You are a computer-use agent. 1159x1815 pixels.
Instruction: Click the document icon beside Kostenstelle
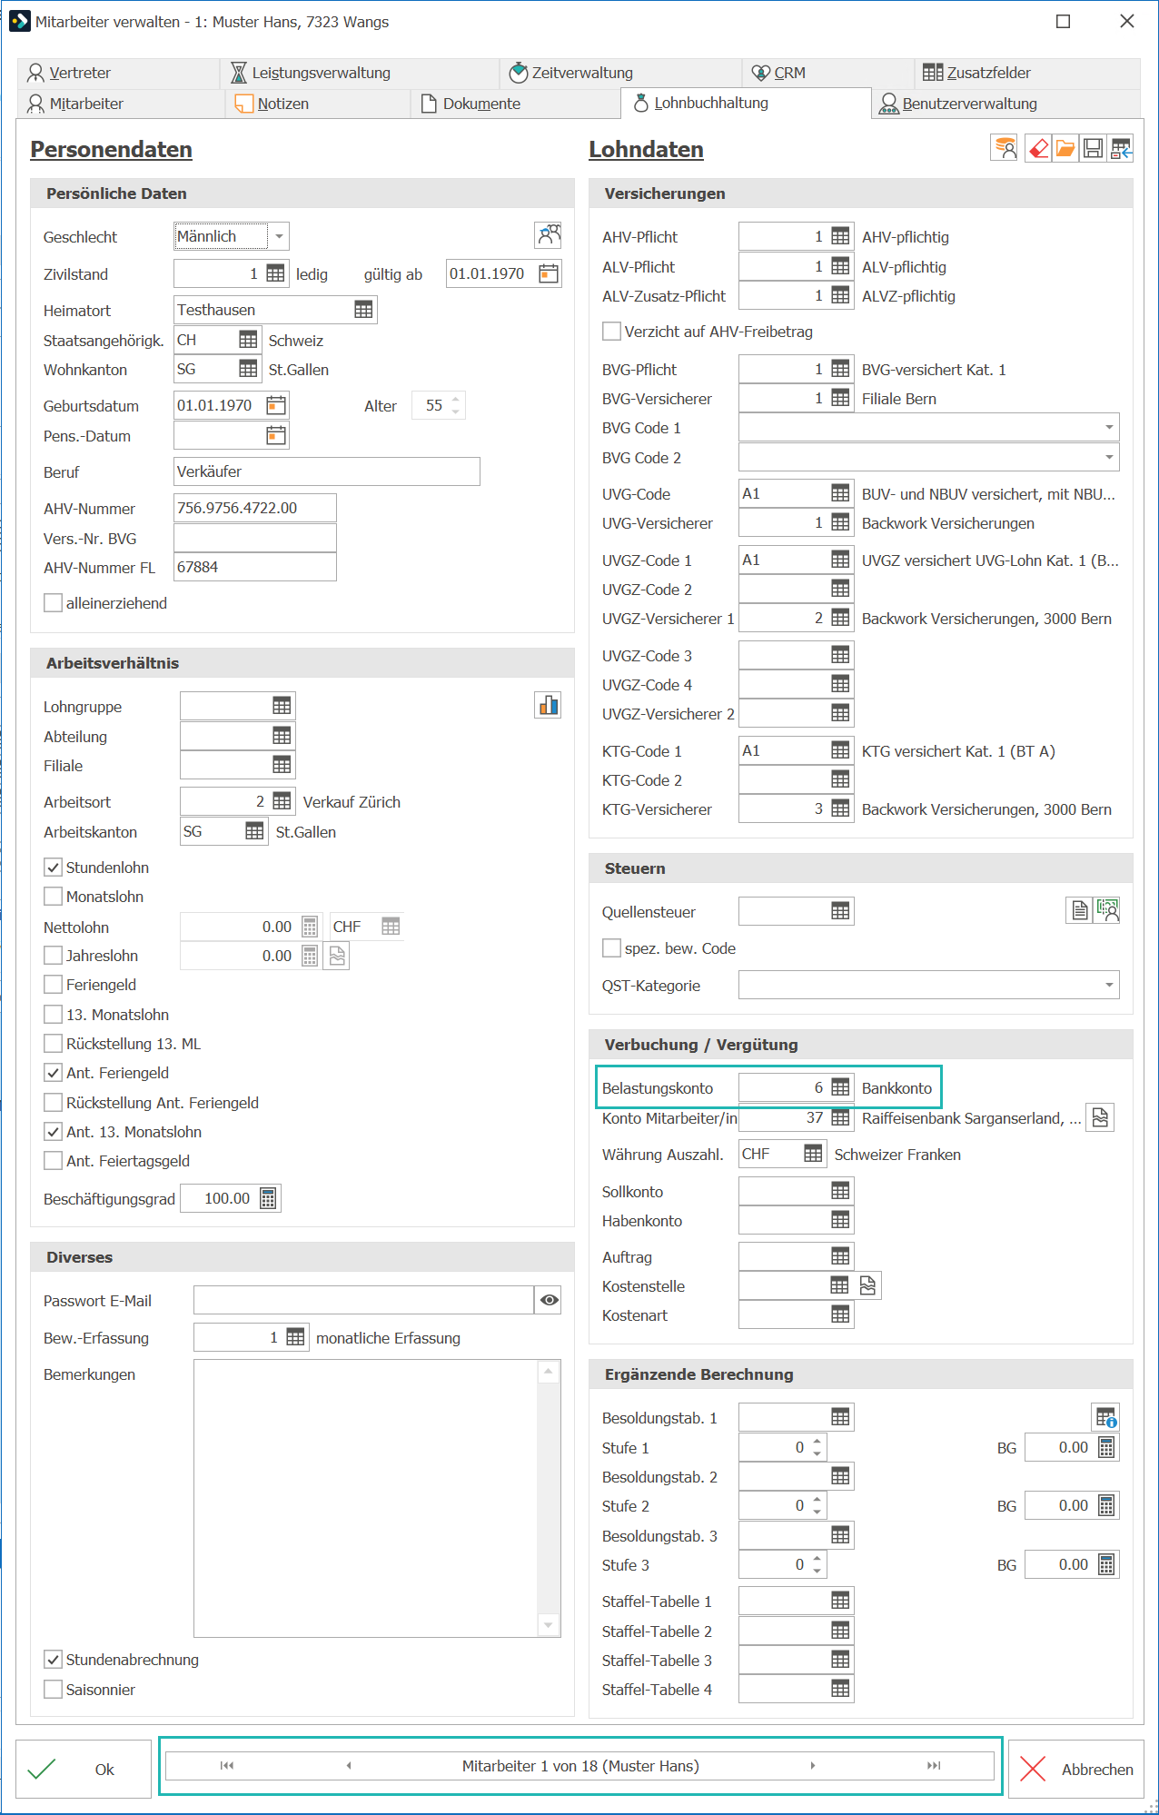click(x=868, y=1285)
